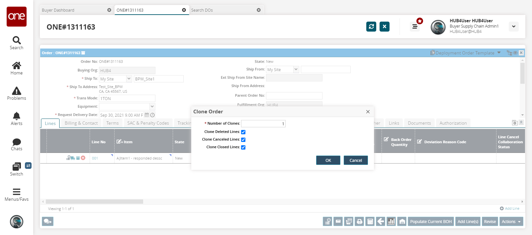532x235 pixels.
Task: Click the Add Line link
Action: pyautogui.click(x=510, y=208)
